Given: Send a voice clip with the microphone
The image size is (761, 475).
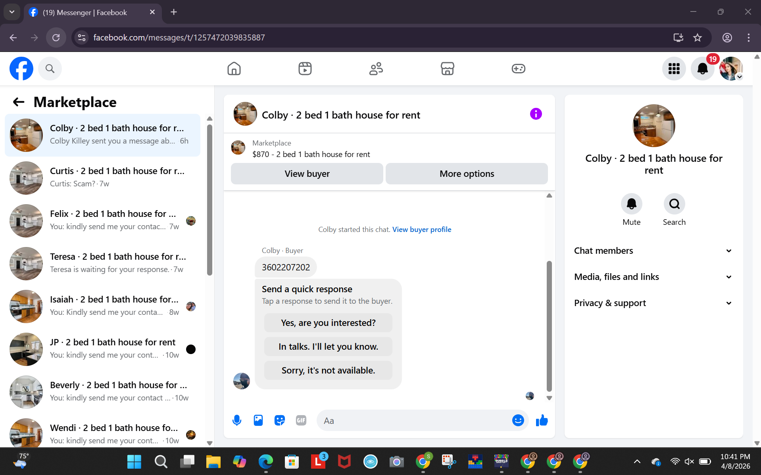Looking at the screenshot, I should pos(237,420).
